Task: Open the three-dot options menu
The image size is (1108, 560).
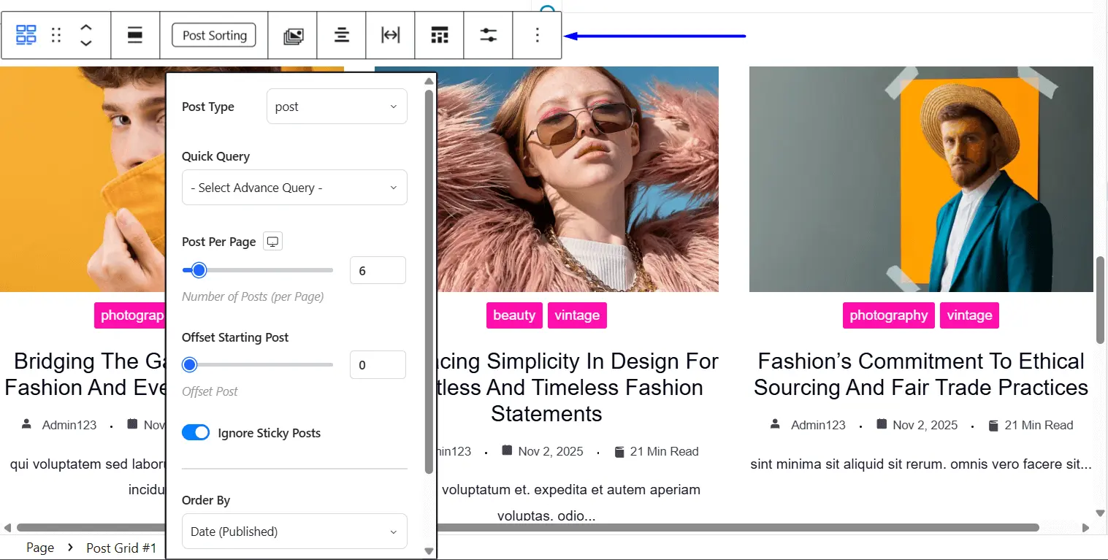Action: tap(537, 35)
